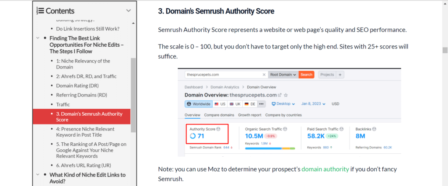The height and width of the screenshot is (186, 448).
Task: Switch to the Overview tab
Action: [192, 115]
